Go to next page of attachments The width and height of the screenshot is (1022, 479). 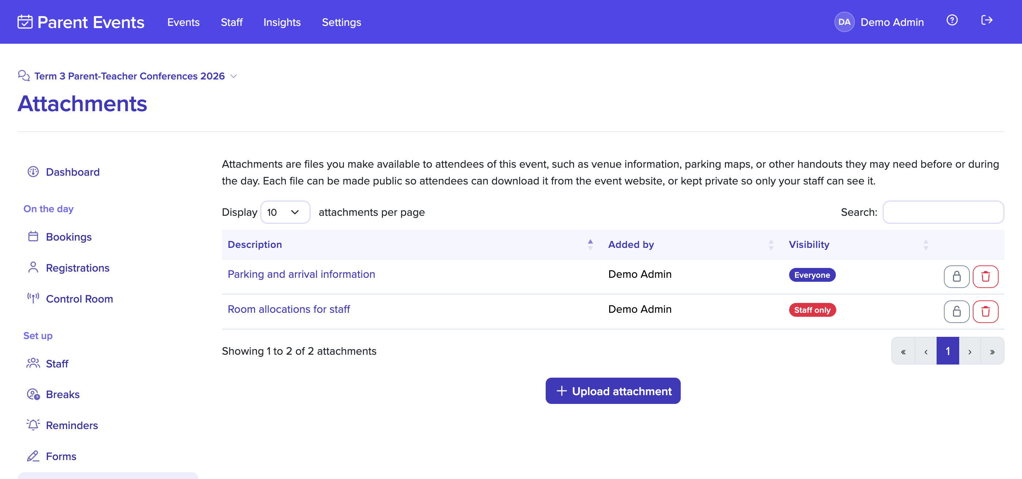click(970, 351)
